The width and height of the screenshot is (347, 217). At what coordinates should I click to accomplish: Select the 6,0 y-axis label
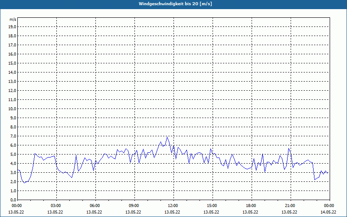(x=13, y=145)
